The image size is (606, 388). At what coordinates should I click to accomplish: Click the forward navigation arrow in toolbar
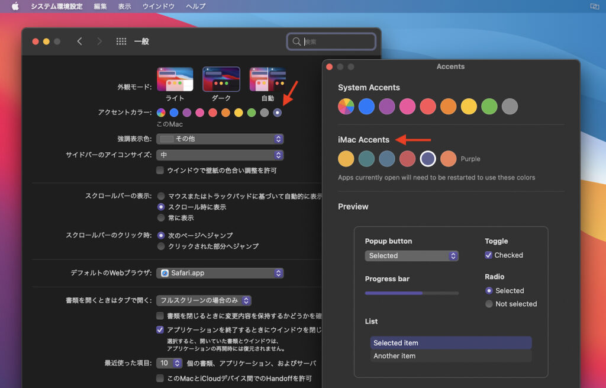(98, 41)
